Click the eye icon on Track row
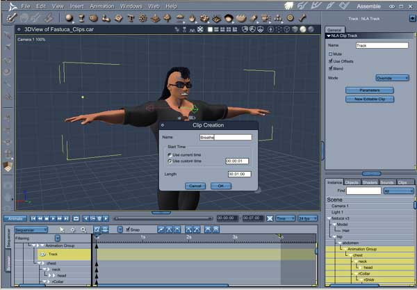This screenshot has height=290, width=417. pyautogui.click(x=42, y=255)
